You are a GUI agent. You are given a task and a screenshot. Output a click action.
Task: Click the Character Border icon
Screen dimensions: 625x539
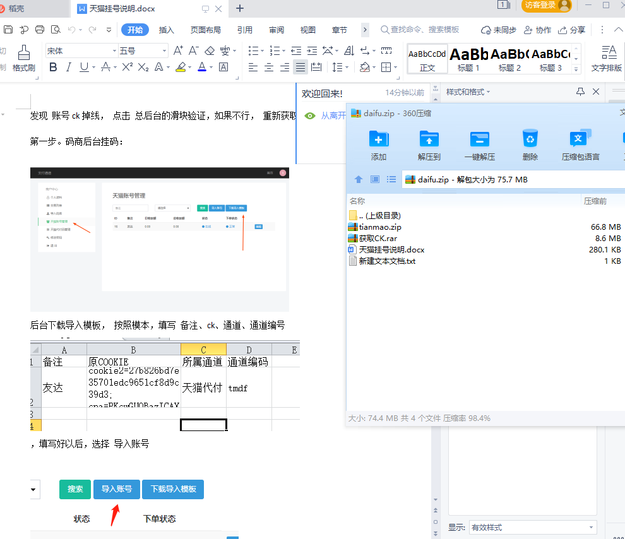(x=223, y=67)
